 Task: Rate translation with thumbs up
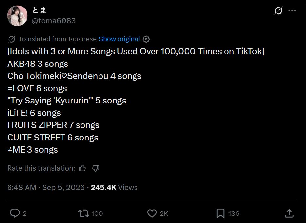click(x=82, y=168)
